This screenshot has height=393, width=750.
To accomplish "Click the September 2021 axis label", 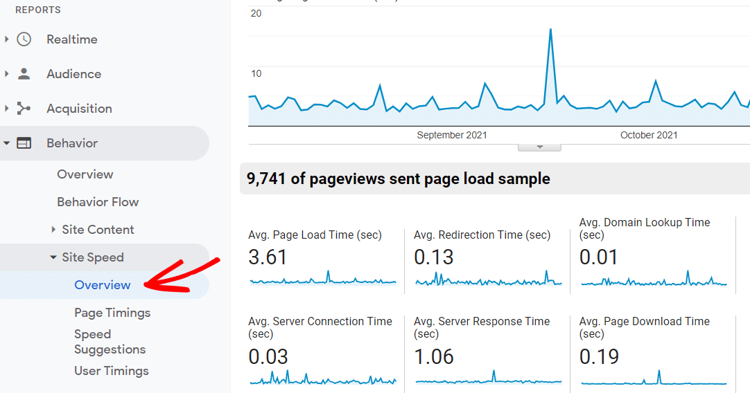I will tap(451, 135).
